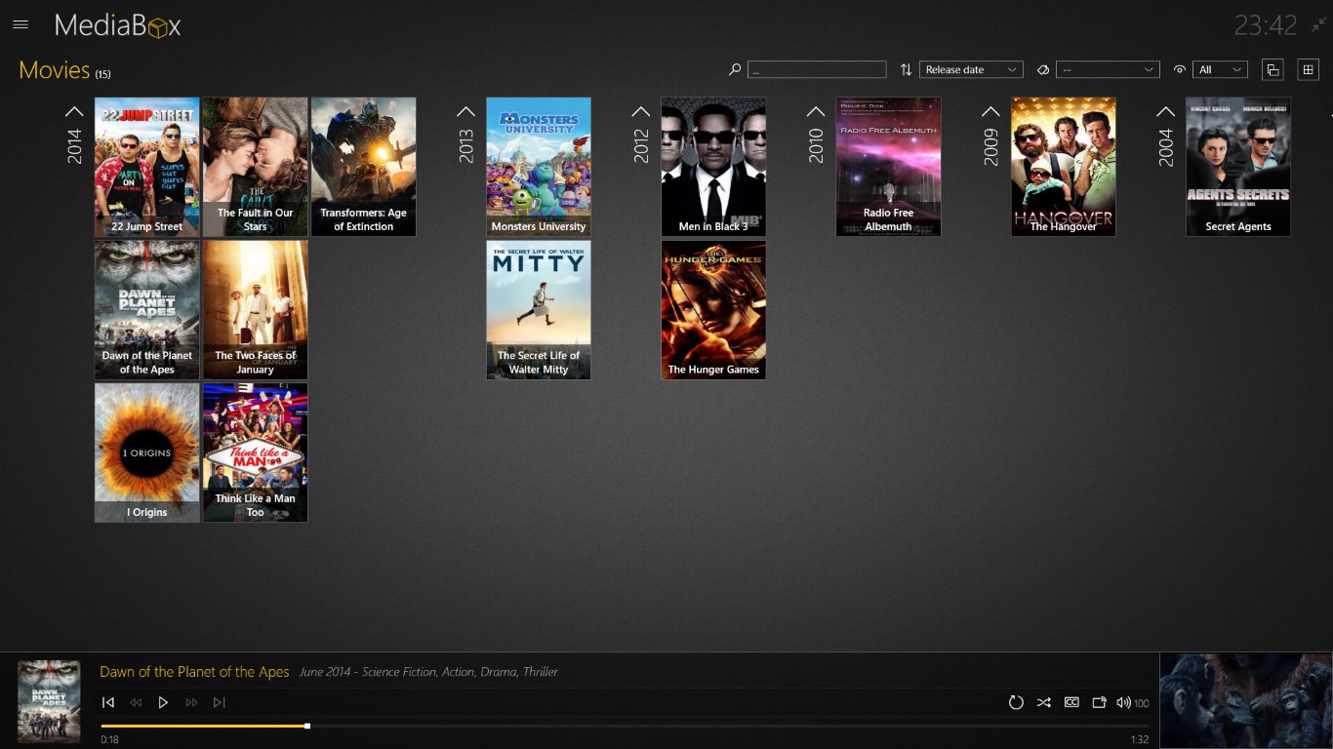Open the Release date sort dropdown
Screen dimensions: 1333x749
[x=971, y=69]
